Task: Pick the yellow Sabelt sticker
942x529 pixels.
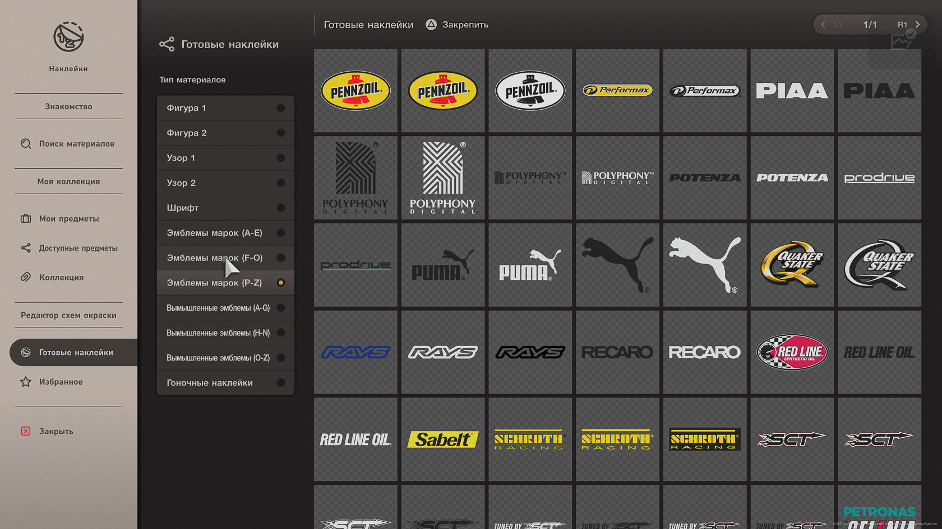Action: coord(443,439)
